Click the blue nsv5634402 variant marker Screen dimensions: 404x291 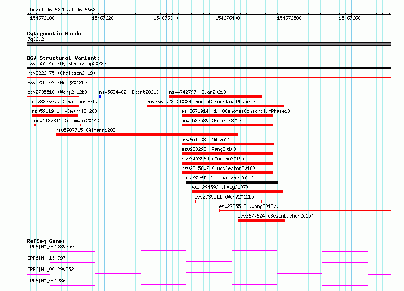pyautogui.click(x=100, y=97)
